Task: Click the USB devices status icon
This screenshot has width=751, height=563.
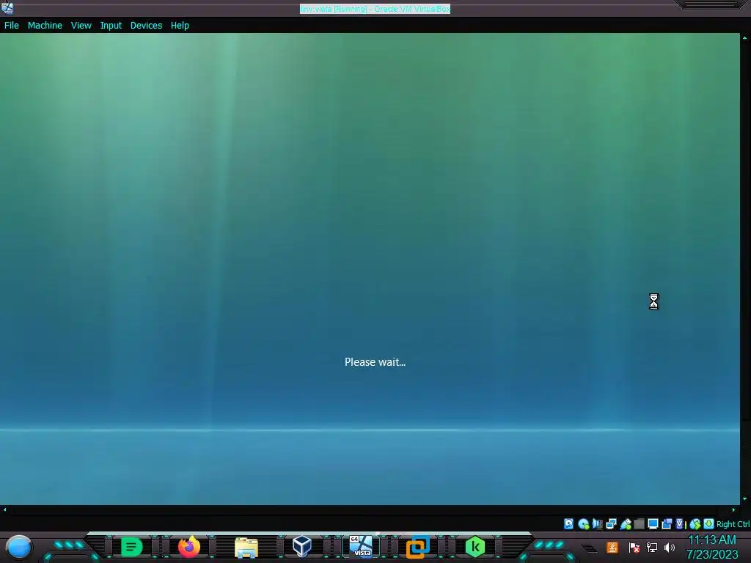Action: pyautogui.click(x=625, y=523)
